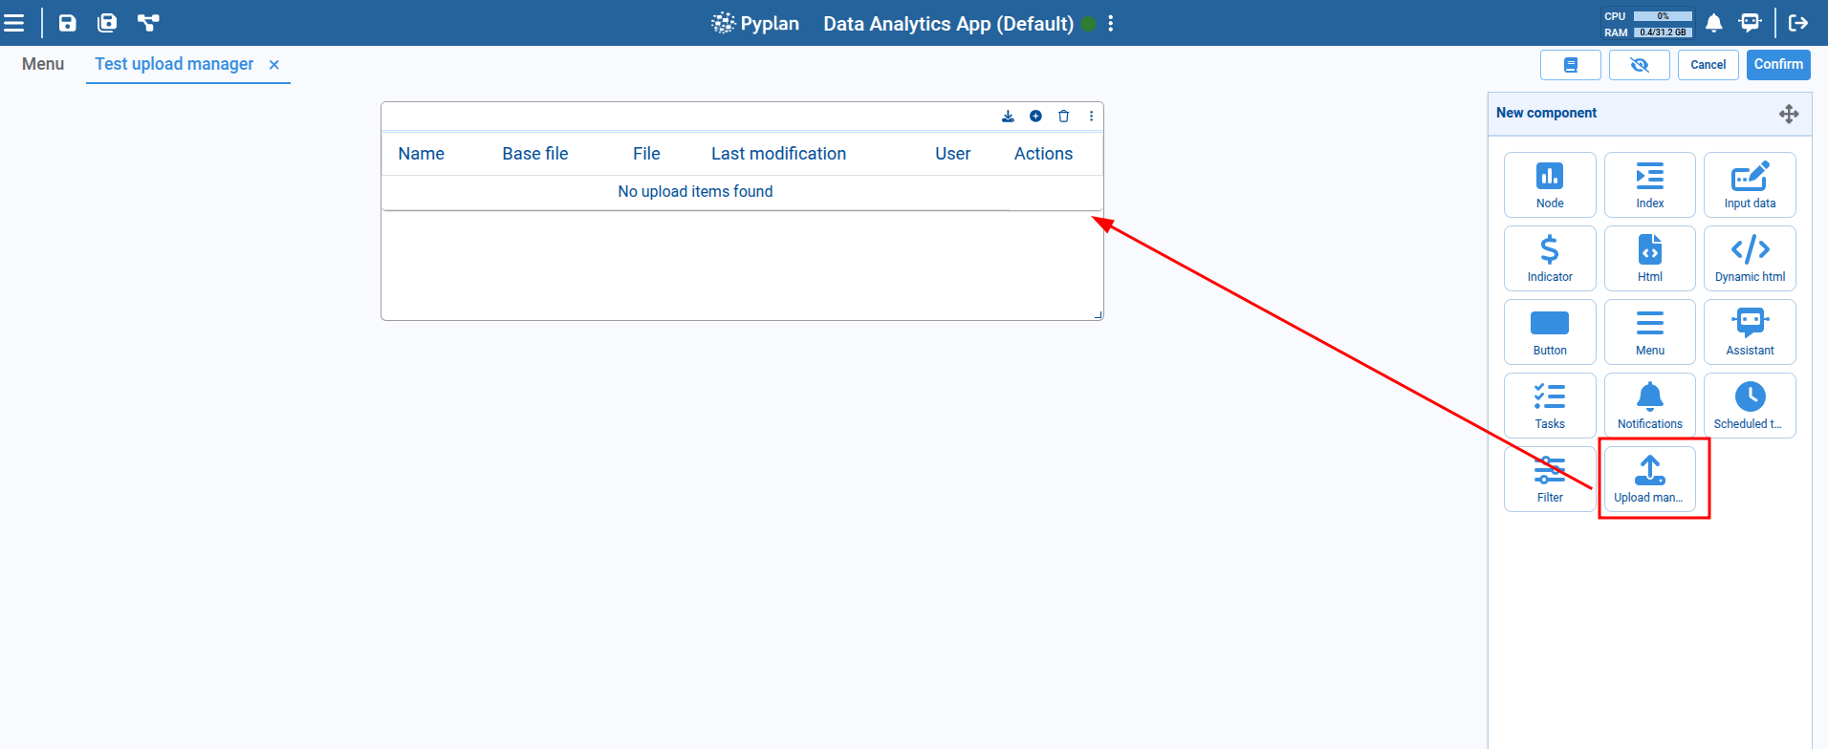1828x749 pixels.
Task: Insert a Dynamic html component
Action: pos(1749,258)
